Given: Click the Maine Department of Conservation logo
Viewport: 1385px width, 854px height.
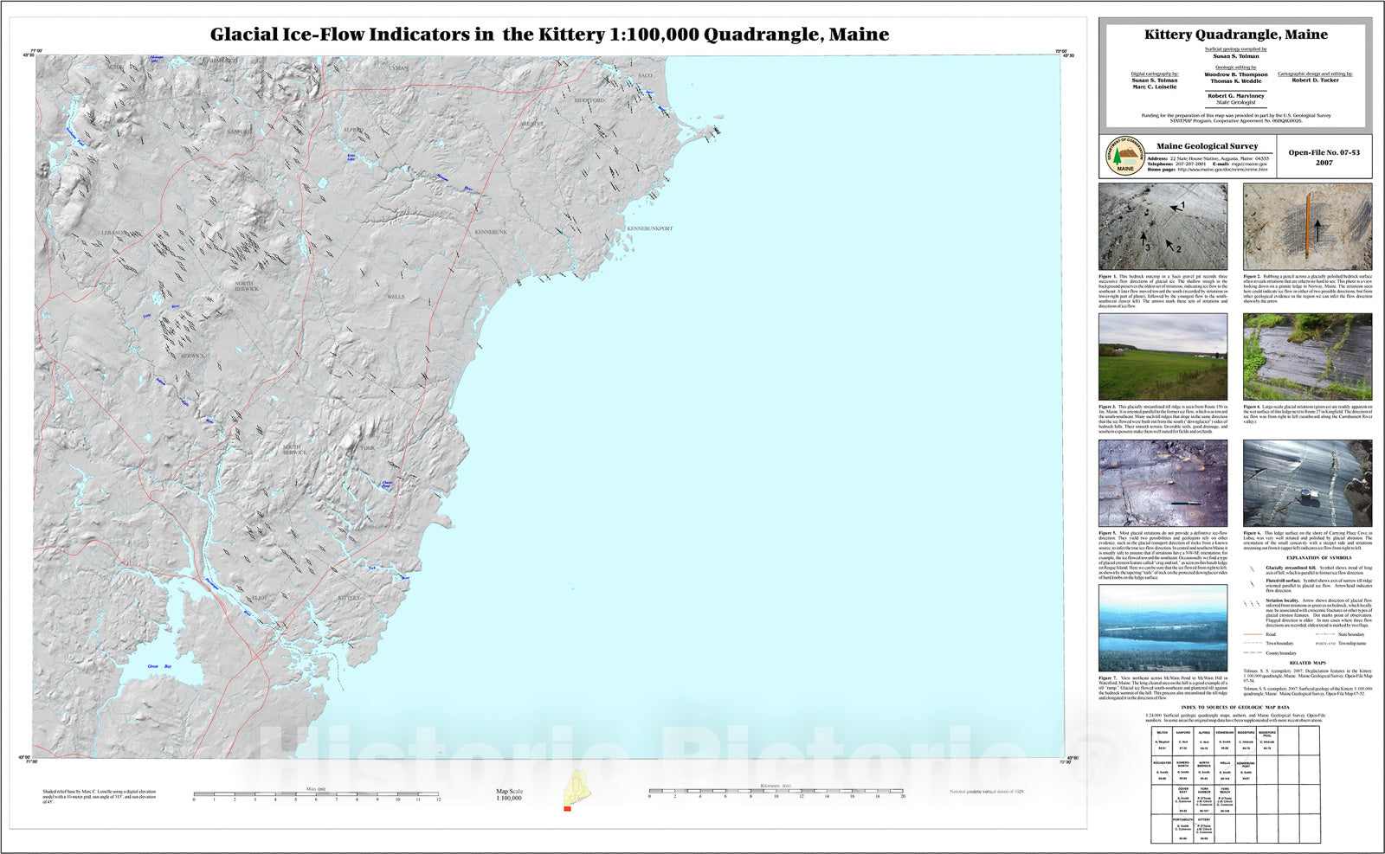Looking at the screenshot, I should tap(1124, 156).
